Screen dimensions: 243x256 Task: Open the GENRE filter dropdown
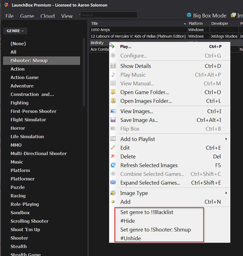[15, 31]
